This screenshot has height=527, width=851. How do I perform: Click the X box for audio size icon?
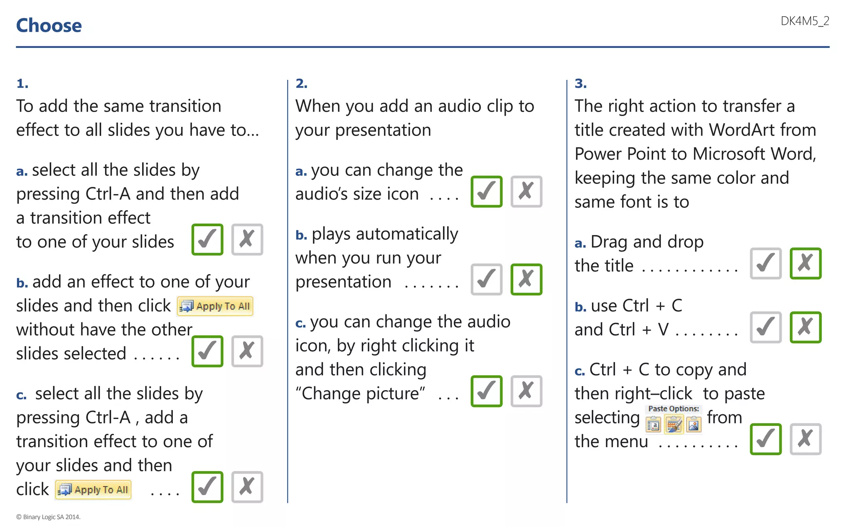(526, 192)
